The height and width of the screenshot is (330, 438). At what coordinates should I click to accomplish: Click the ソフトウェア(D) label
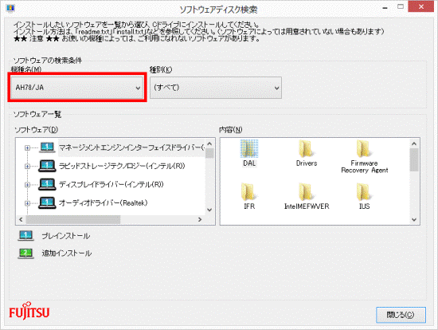tap(36, 130)
